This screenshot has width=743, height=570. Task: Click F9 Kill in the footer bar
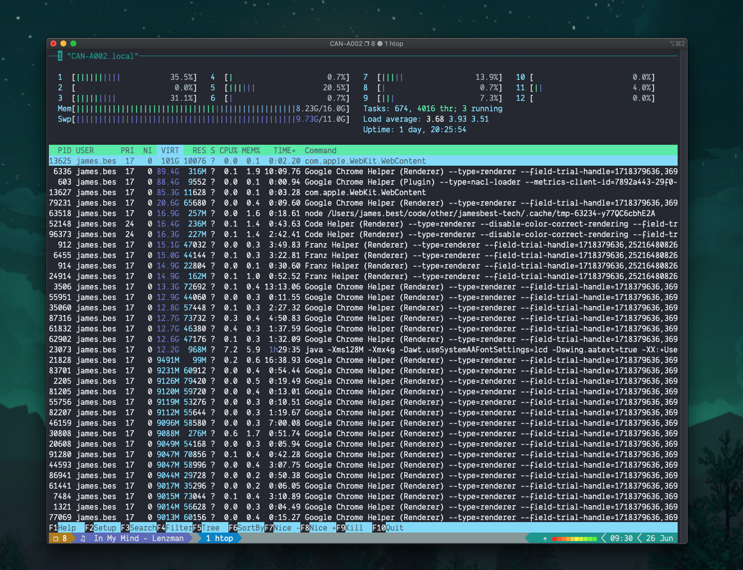pos(351,528)
